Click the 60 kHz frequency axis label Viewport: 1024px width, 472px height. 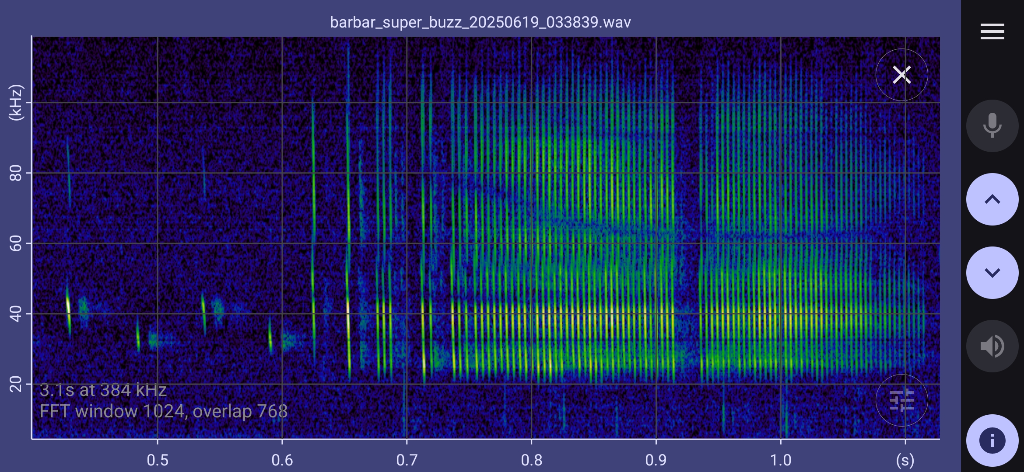pos(16,243)
